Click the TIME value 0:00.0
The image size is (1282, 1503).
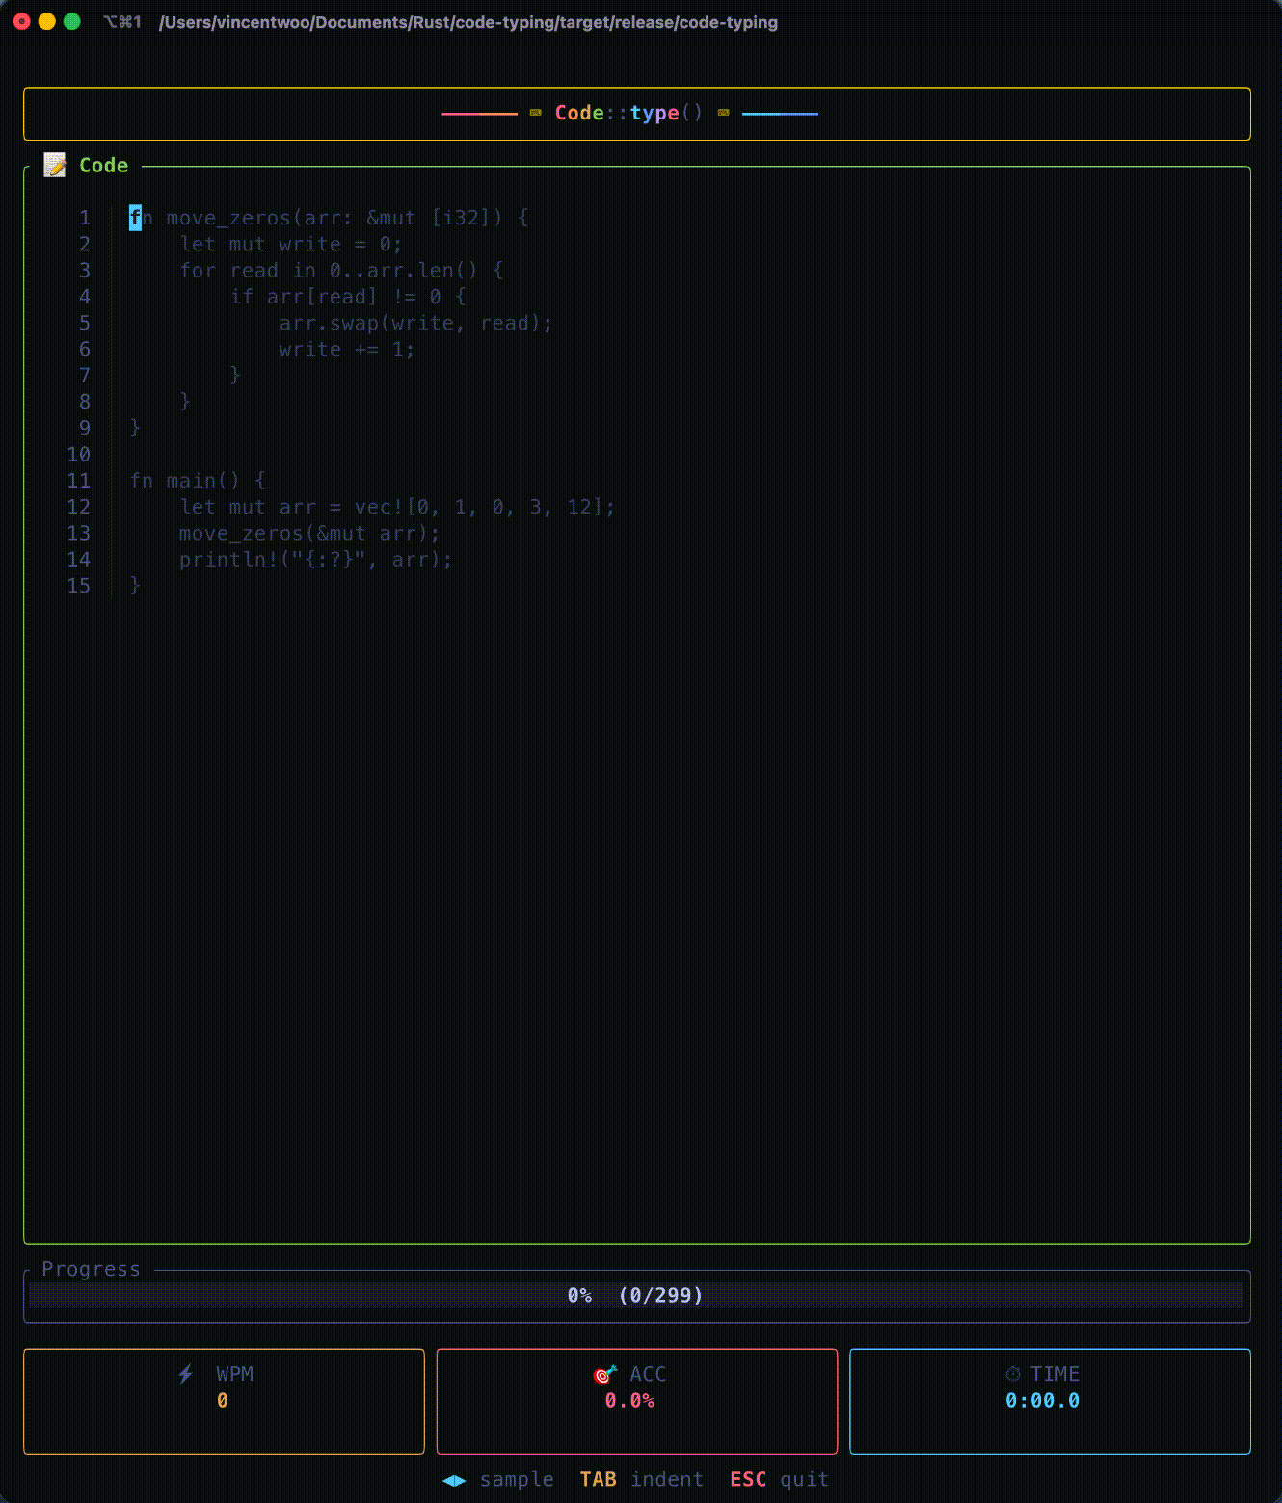point(1042,1401)
